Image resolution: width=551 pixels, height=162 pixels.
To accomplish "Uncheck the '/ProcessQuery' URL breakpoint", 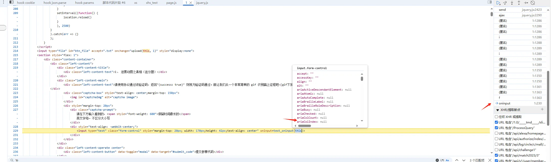I will (x=496, y=128).
